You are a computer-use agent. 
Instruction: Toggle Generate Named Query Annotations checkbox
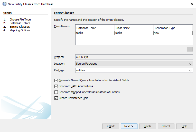(x=56, y=80)
